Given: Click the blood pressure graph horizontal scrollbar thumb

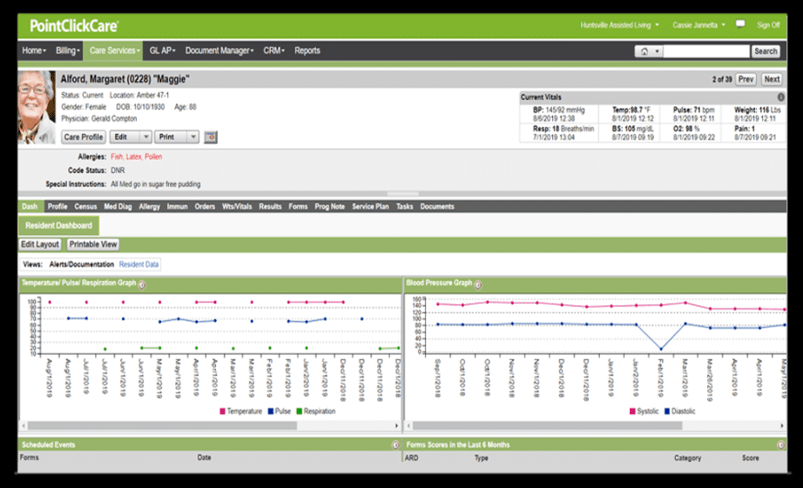Looking at the screenshot, I should pos(547,425).
